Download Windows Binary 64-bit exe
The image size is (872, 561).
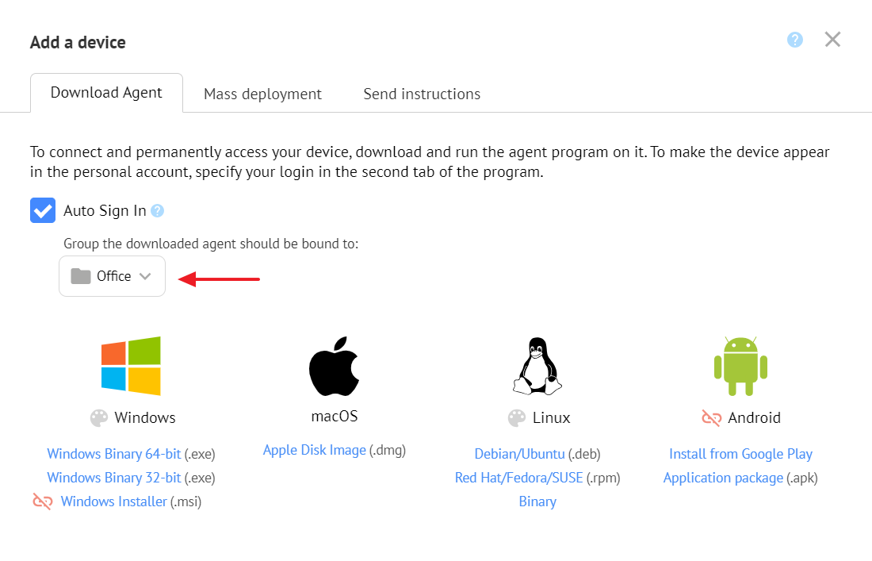point(114,454)
